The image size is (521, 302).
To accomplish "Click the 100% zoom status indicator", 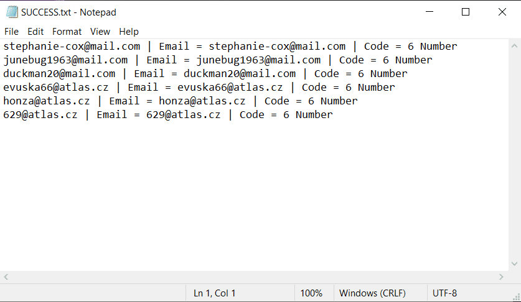I will click(311, 293).
